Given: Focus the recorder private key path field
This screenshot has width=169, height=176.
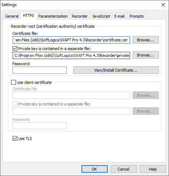Looking at the screenshot, I should [71, 55].
